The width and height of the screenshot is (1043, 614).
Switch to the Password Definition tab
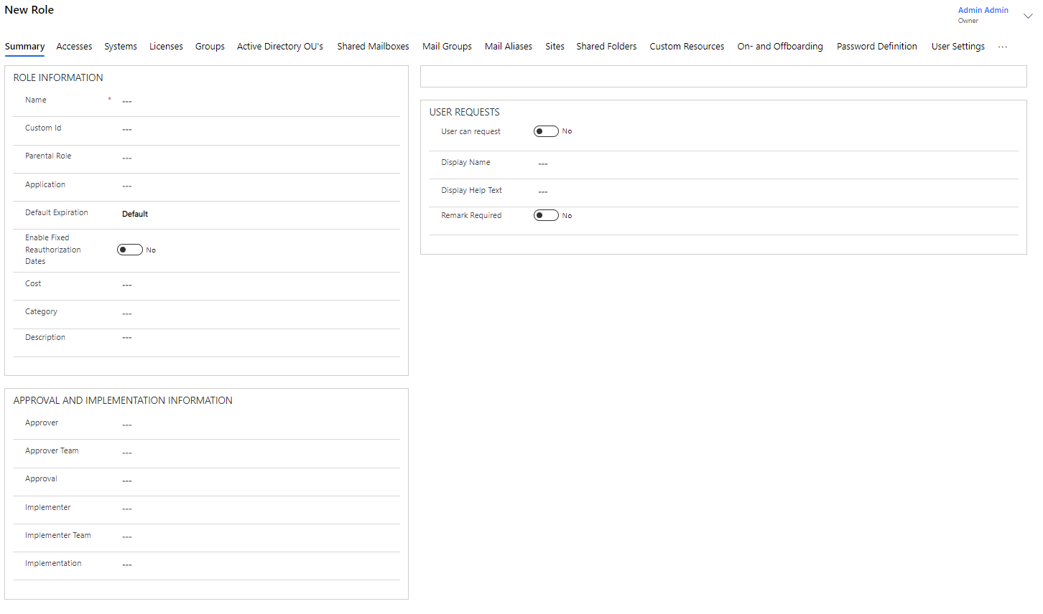pos(876,47)
